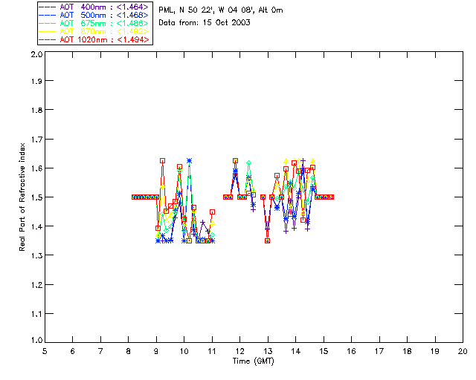Image resolution: width=476 pixels, height=380 pixels.
Task: Click the 14 x-axis tick label
Action: click(x=295, y=351)
